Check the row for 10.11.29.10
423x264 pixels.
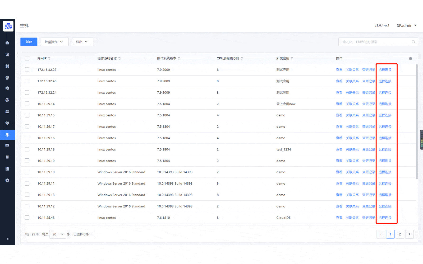pos(27,172)
